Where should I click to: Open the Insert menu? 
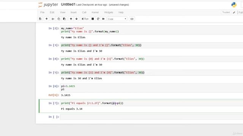74,12
